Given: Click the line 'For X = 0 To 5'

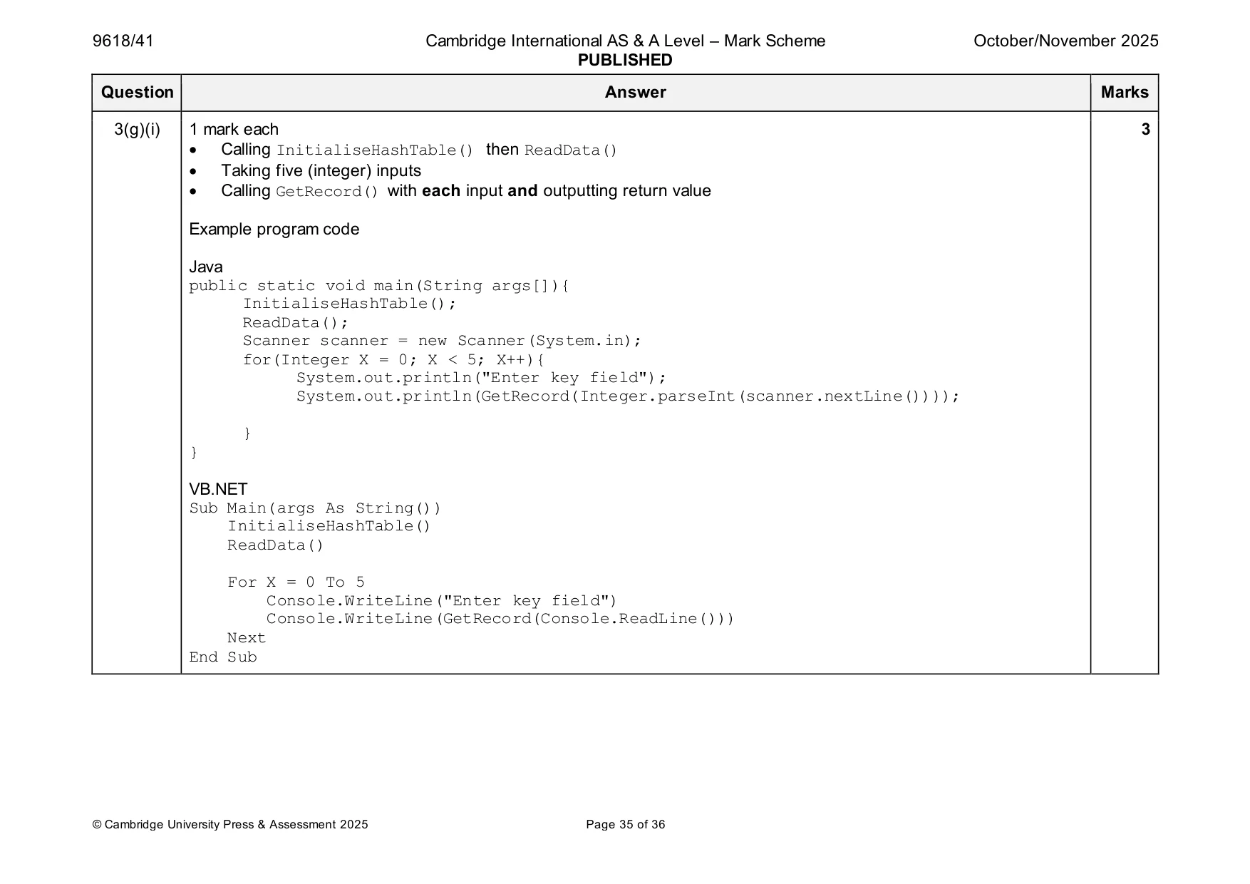Looking at the screenshot, I should 296,582.
